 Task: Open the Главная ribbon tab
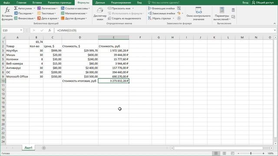click(x=21, y=3)
